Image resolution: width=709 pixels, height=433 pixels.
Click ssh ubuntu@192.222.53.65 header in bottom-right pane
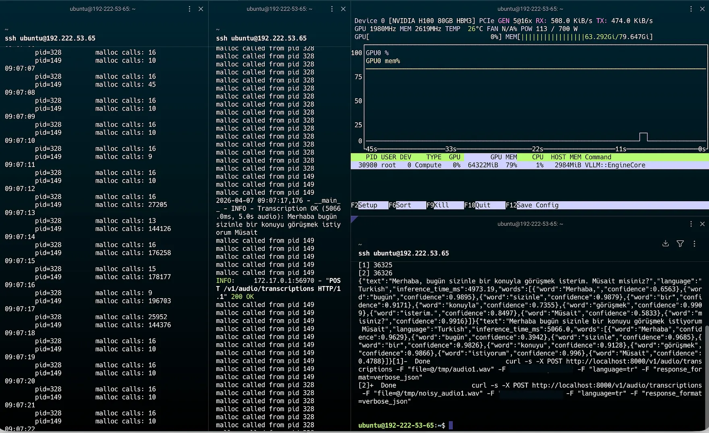[x=404, y=253]
